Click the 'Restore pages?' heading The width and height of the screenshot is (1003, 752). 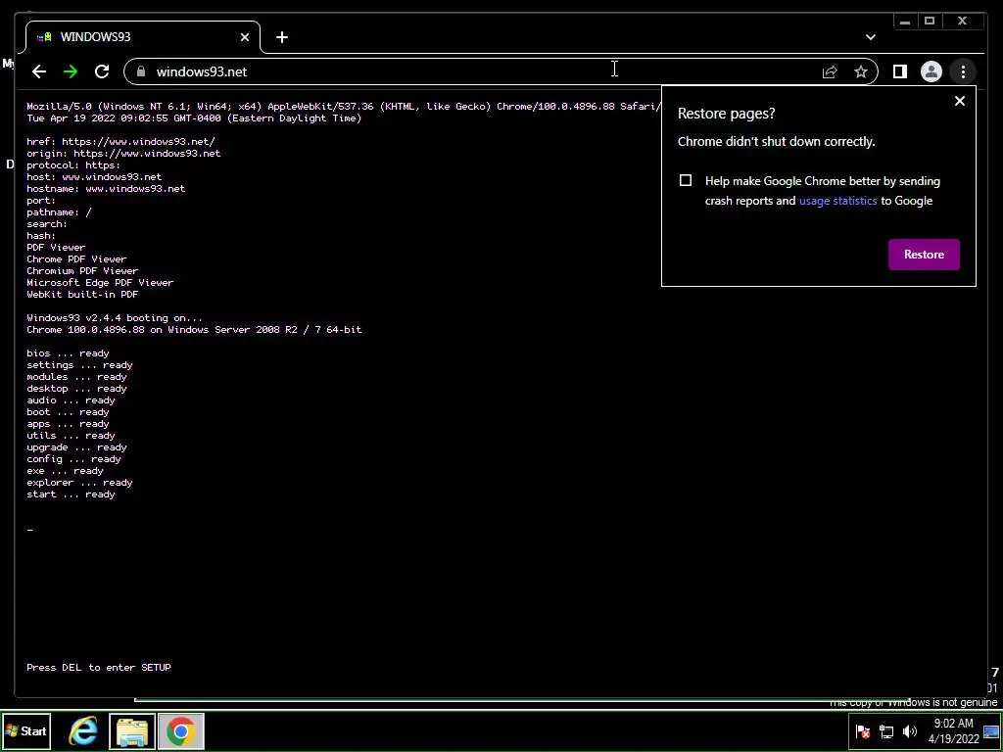point(726,114)
